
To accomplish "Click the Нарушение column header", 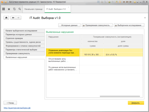I will click(x=63, y=41).
